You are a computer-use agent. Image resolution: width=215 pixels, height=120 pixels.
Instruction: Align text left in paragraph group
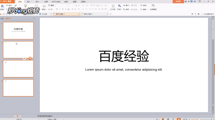(83, 9)
